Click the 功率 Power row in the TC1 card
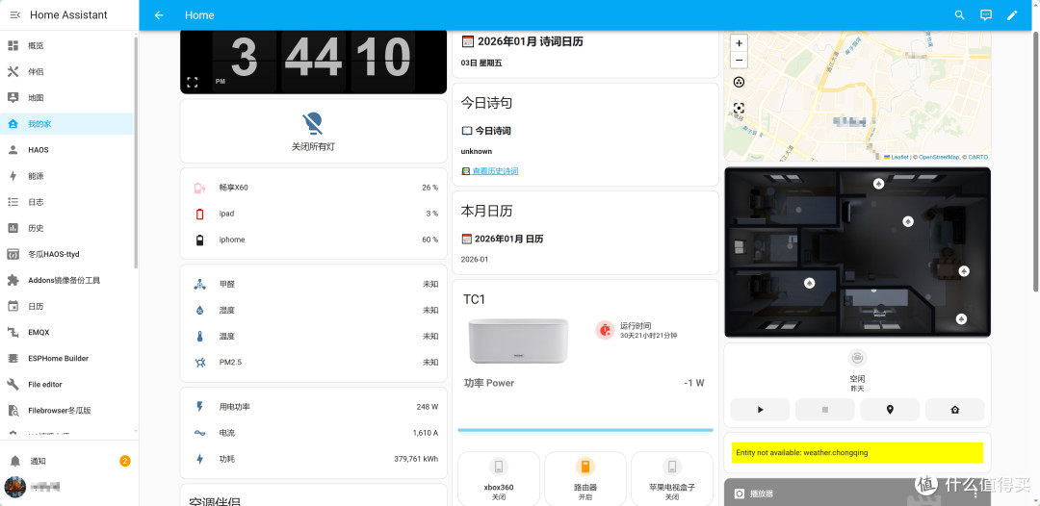Screen dimensions: 1040x506 [585, 383]
